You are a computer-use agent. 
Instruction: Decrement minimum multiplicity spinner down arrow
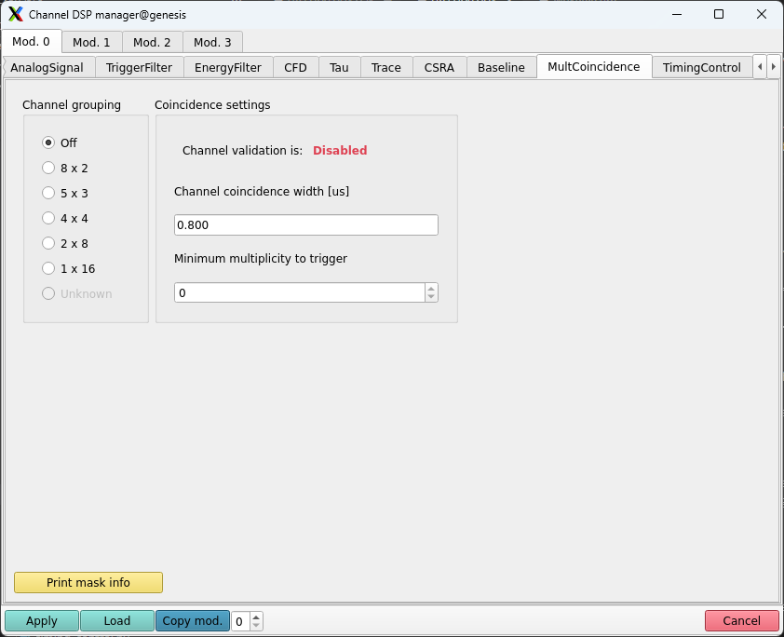[x=431, y=297]
